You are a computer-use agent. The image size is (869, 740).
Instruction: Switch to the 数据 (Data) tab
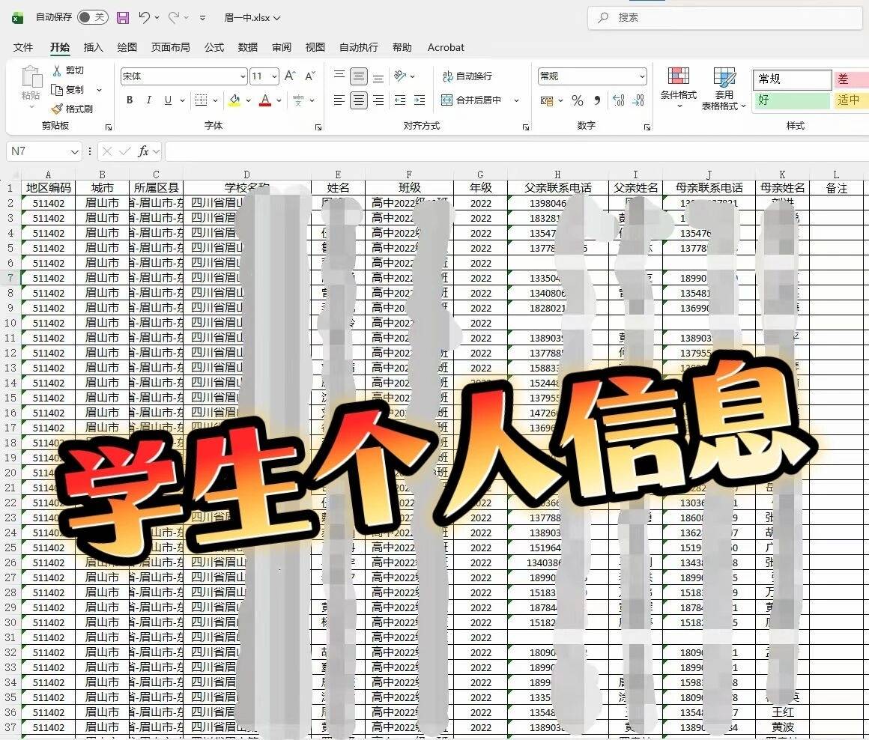(x=248, y=48)
